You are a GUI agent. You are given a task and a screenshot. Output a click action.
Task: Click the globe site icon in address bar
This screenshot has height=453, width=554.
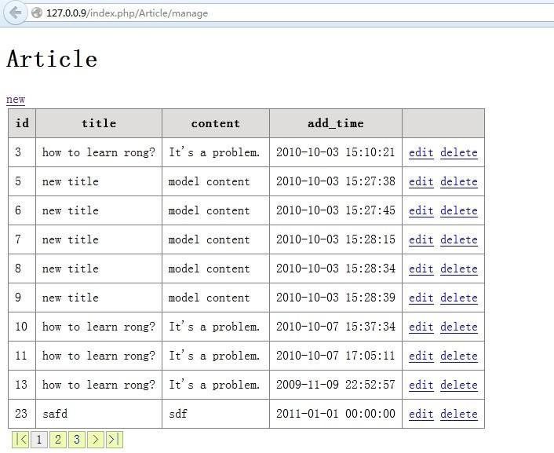(x=37, y=13)
